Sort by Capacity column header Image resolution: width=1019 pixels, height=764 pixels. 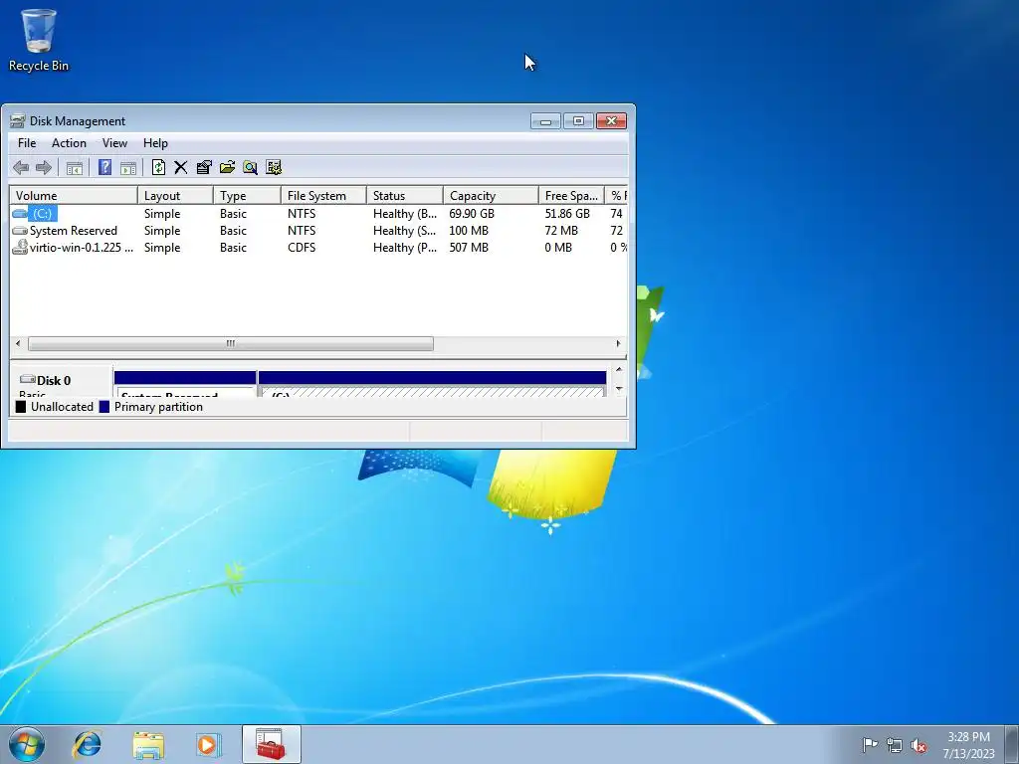(491, 196)
